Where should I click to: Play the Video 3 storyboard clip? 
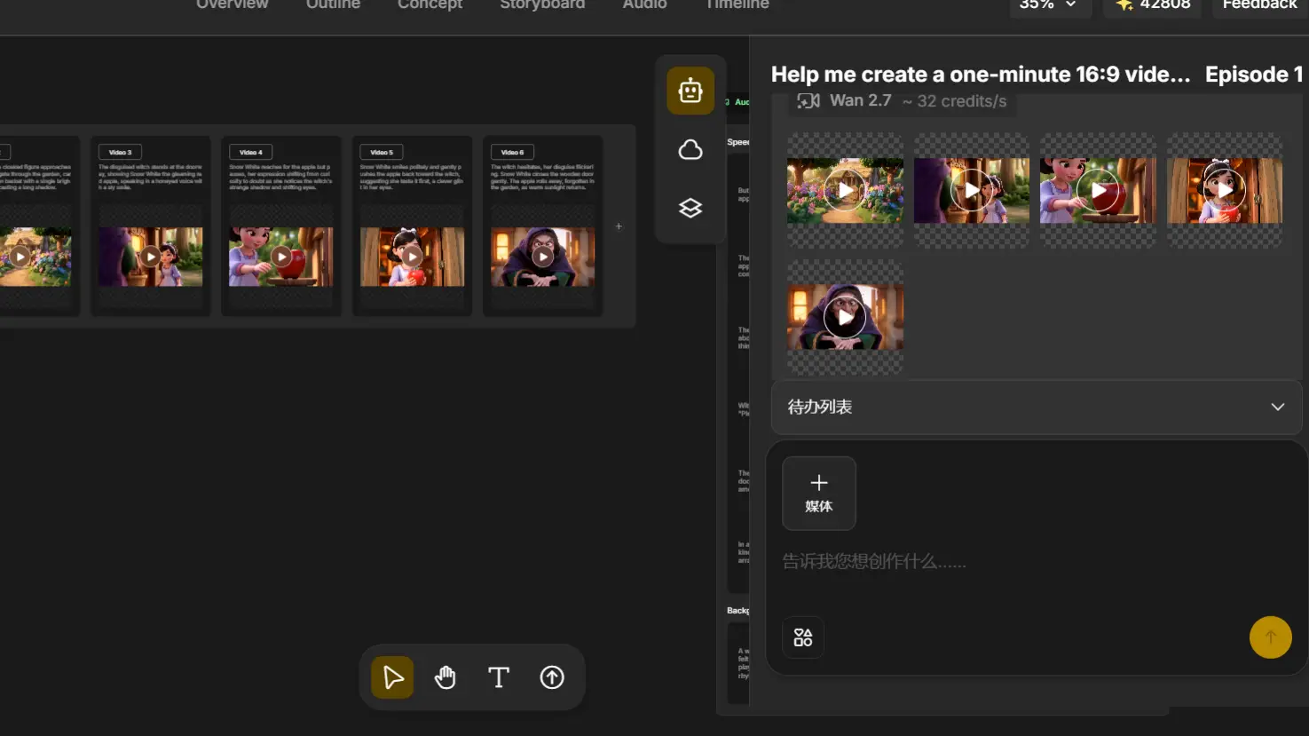151,257
